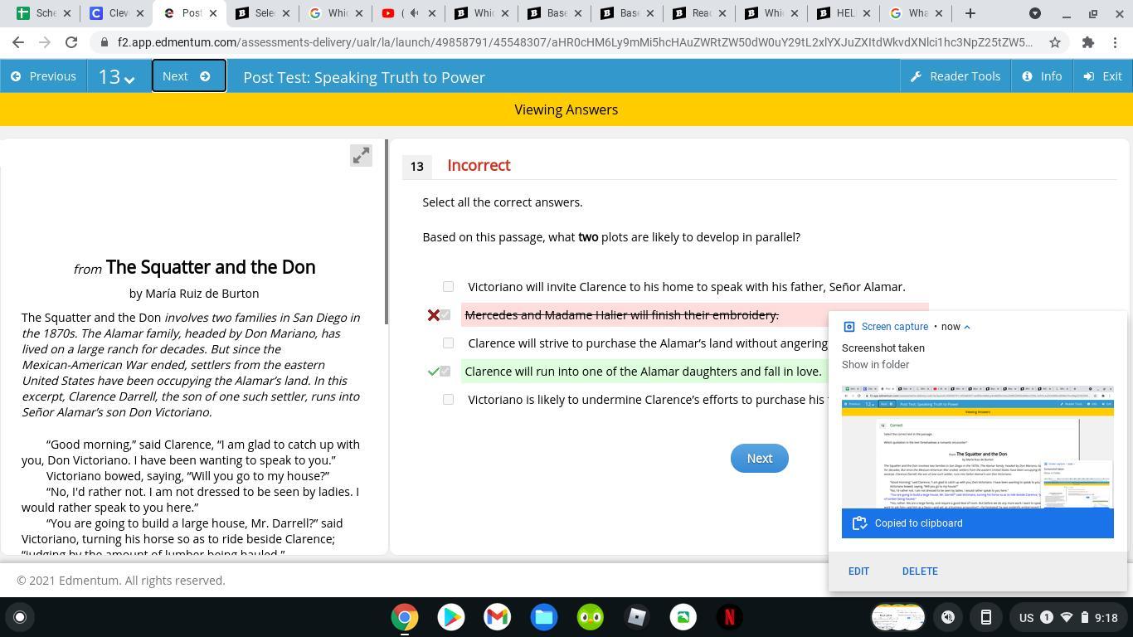1133x637 pixels.
Task: Open the phone hub icon
Action: tap(986, 617)
